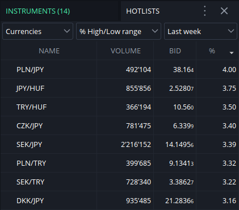Click volume value 366'194
This screenshot has height=210, width=239.
pyautogui.click(x=139, y=107)
